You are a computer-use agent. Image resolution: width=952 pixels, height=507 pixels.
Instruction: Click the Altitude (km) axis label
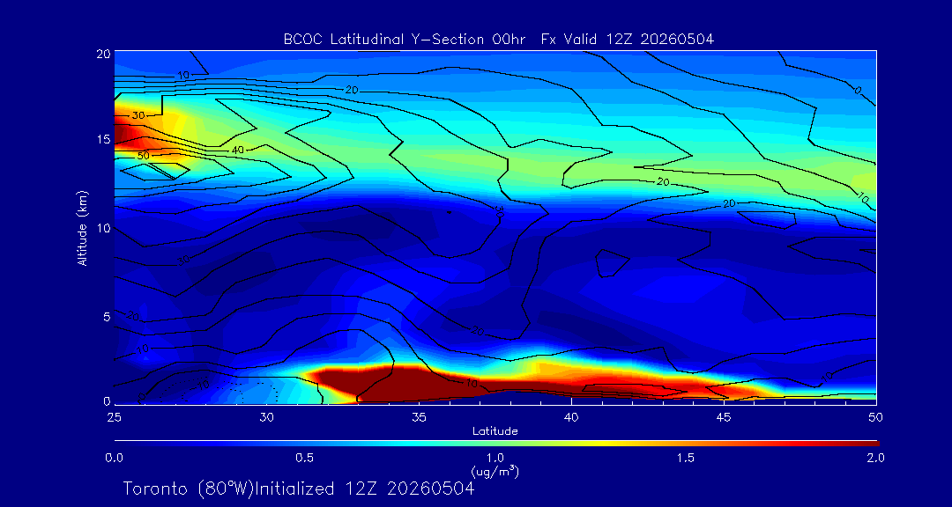[x=82, y=227]
